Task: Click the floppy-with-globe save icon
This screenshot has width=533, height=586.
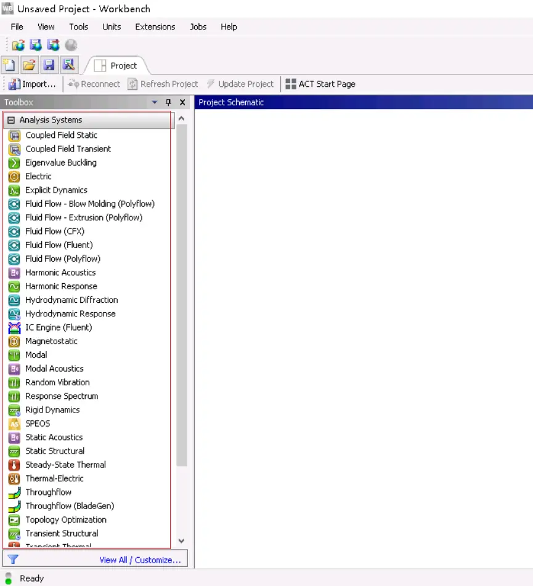Action: (x=36, y=45)
